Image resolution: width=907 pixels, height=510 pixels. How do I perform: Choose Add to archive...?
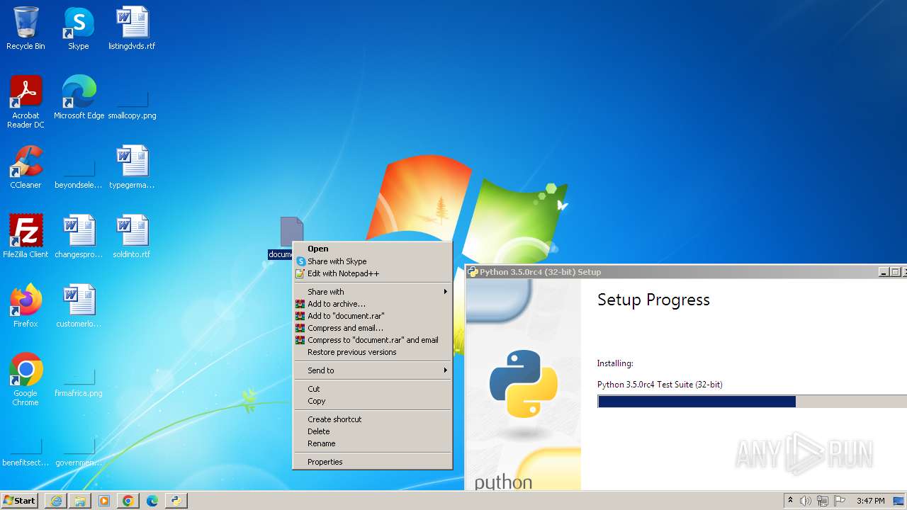click(373, 304)
